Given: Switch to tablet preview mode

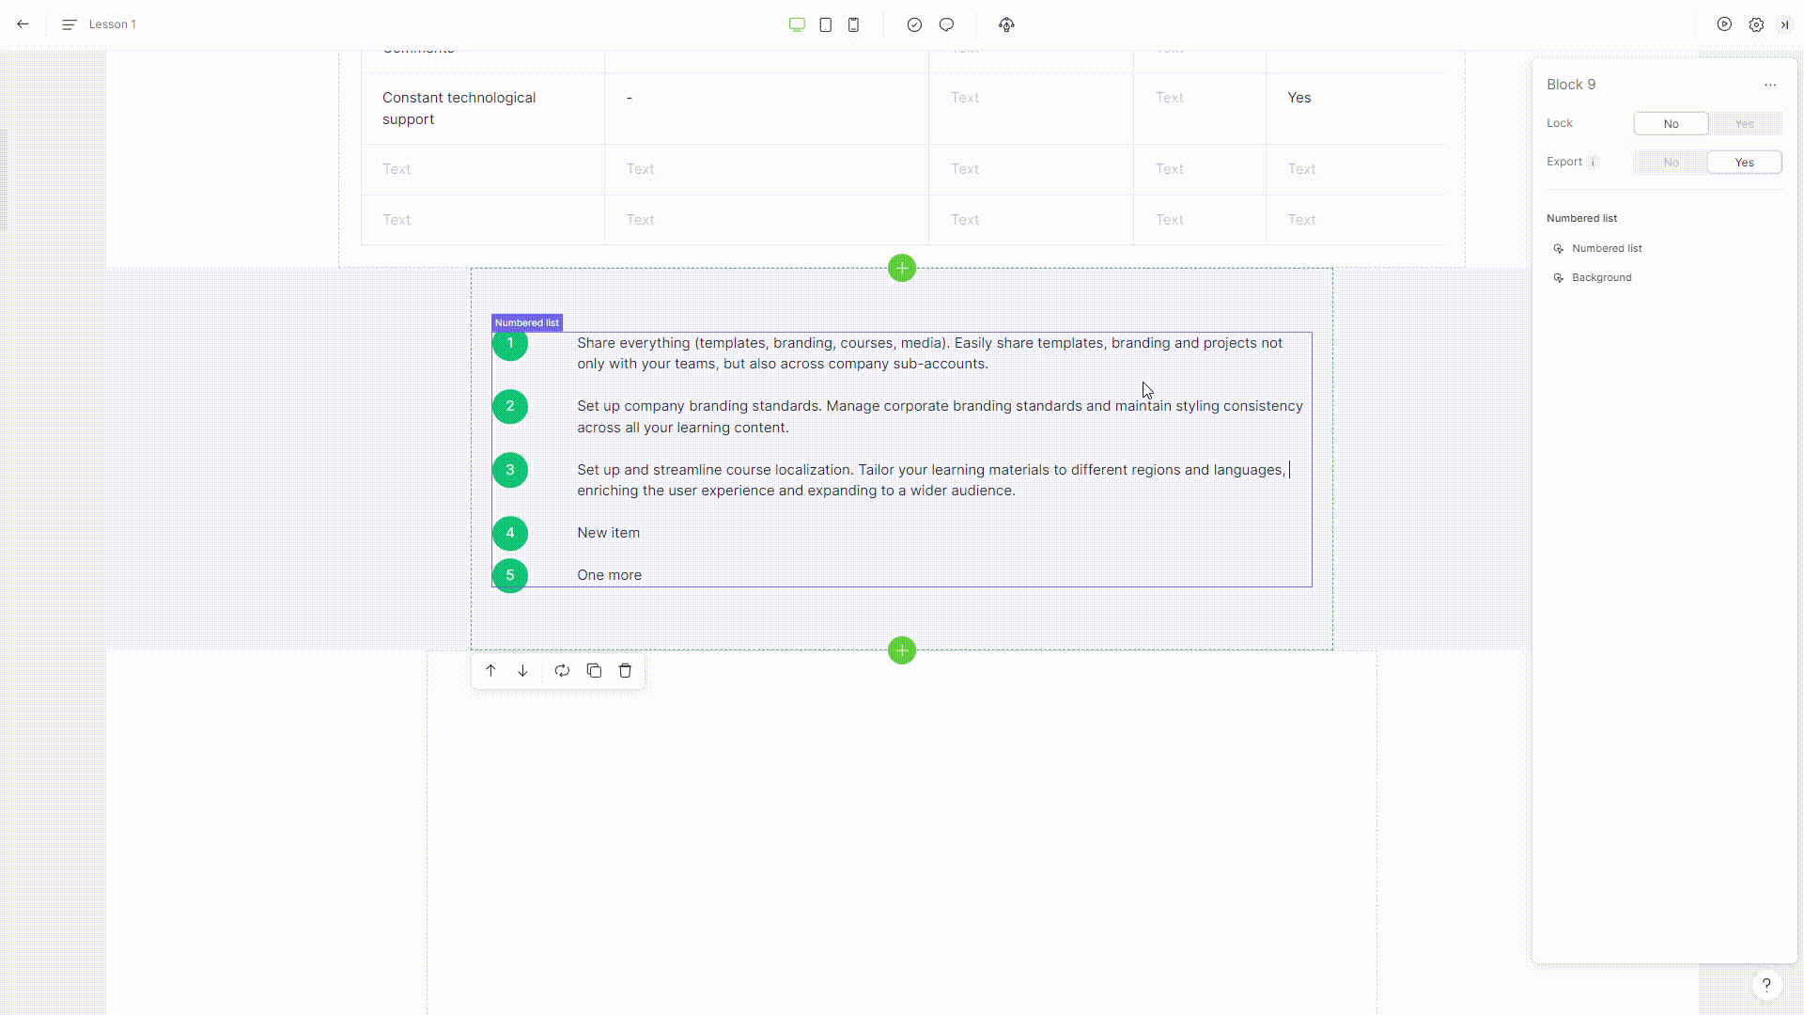Looking at the screenshot, I should click(825, 24).
